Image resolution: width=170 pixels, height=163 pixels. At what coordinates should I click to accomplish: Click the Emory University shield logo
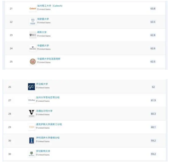tap(33, 22)
